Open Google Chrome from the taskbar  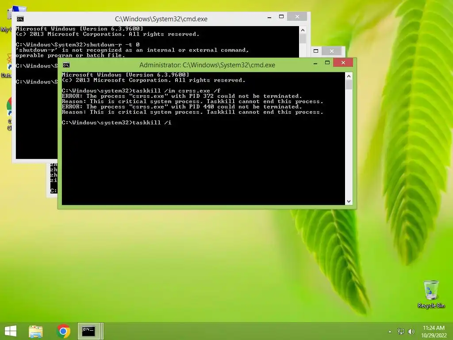click(x=63, y=331)
